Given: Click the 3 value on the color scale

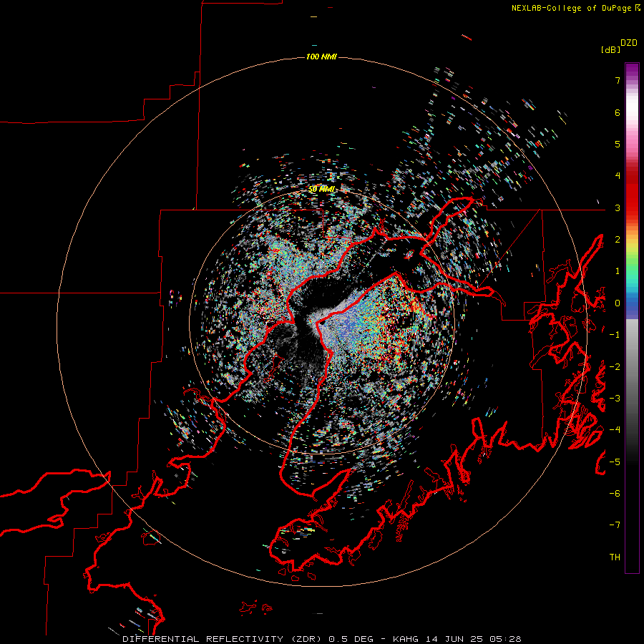Looking at the screenshot, I should [618, 208].
